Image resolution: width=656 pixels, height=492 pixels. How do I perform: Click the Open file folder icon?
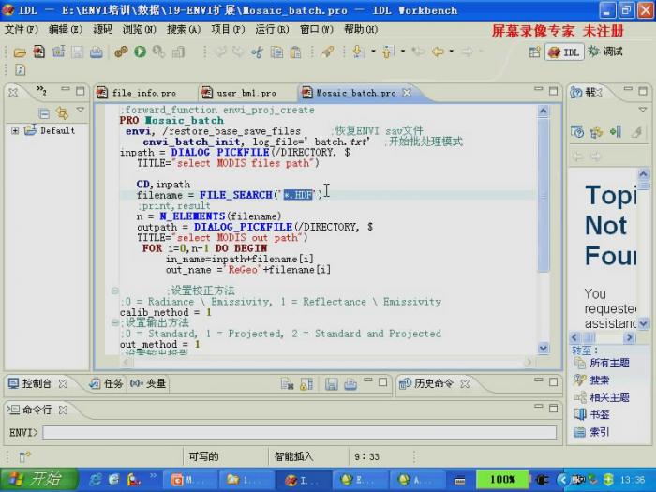pos(20,52)
